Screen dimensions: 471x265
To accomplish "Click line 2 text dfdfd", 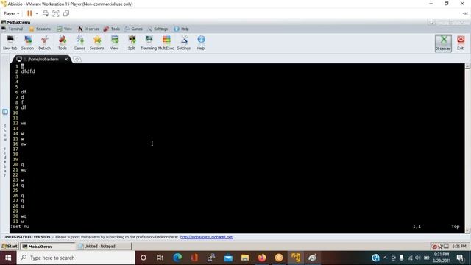I will pos(28,71).
